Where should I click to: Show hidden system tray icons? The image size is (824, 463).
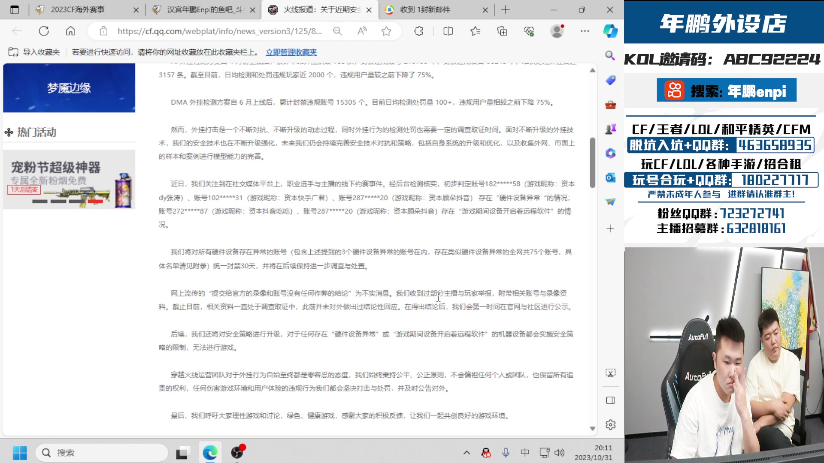tap(467, 453)
